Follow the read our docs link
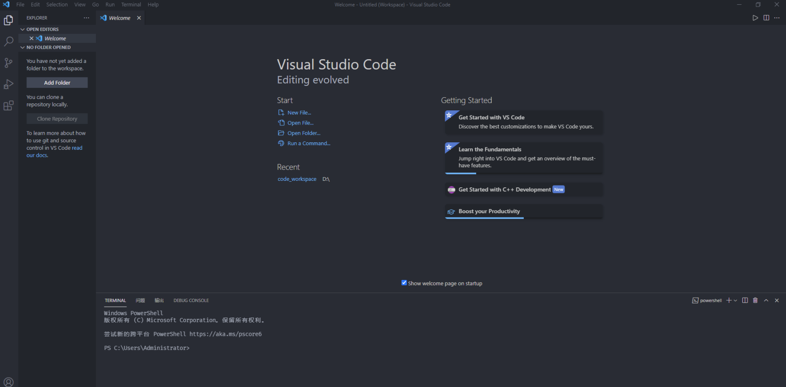The height and width of the screenshot is (387, 786). coord(54,152)
